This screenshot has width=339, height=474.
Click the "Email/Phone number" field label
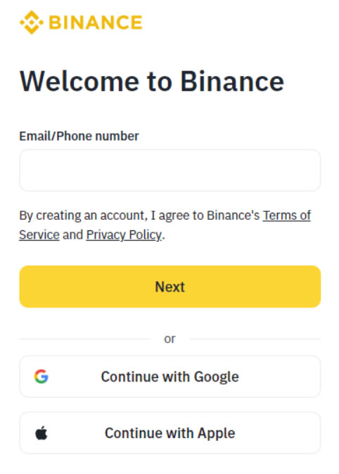coord(79,136)
